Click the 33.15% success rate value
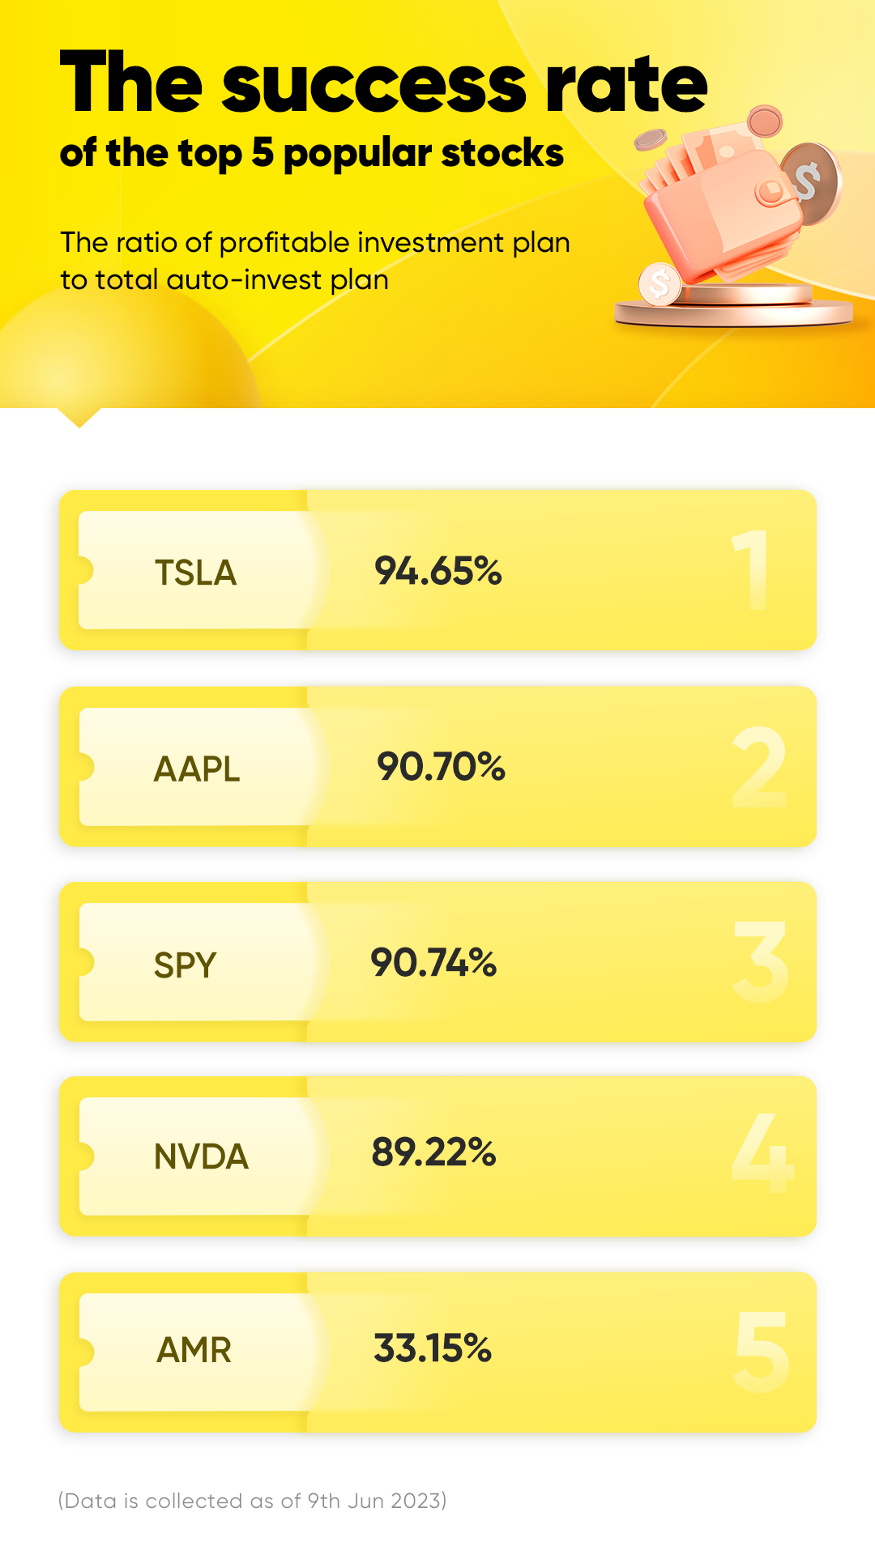Image resolution: width=875 pixels, height=1563 pixels. click(x=433, y=1348)
